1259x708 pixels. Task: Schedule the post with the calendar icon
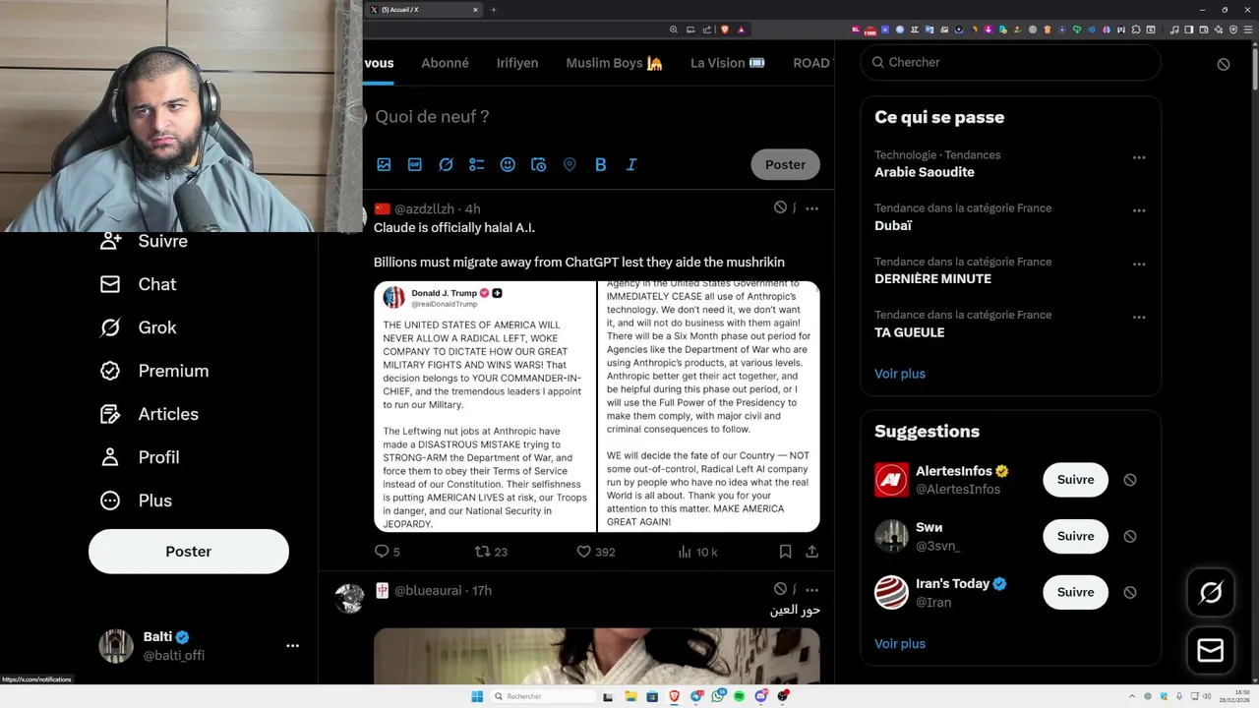[538, 164]
